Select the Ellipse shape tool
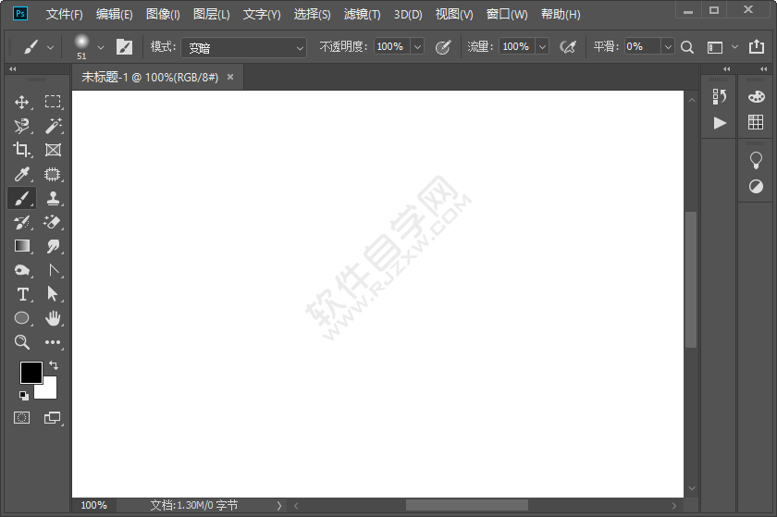Screen dimensions: 777x517 coord(21,318)
